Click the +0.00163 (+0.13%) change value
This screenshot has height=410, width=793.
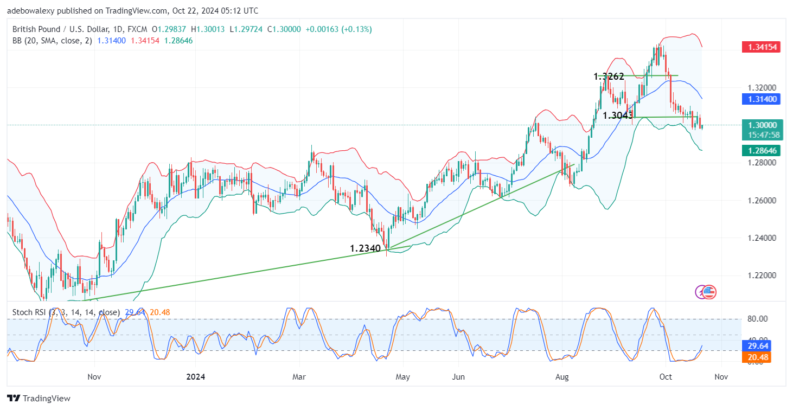[338, 29]
